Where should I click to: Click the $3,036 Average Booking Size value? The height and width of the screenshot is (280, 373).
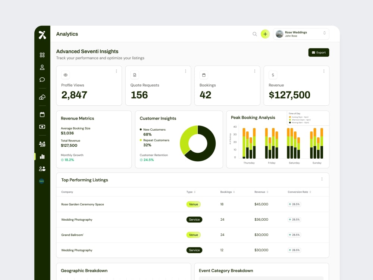click(67, 133)
